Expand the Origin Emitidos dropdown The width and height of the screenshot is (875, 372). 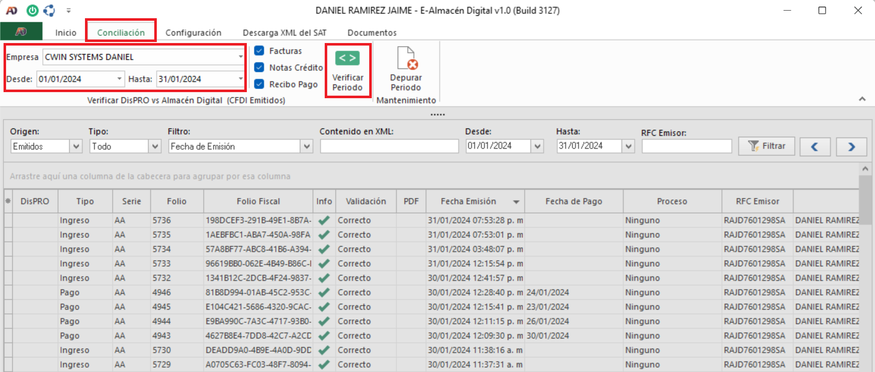76,146
